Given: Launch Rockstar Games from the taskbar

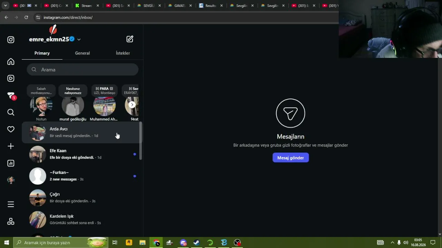Looking at the screenshot, I should click(129, 242).
